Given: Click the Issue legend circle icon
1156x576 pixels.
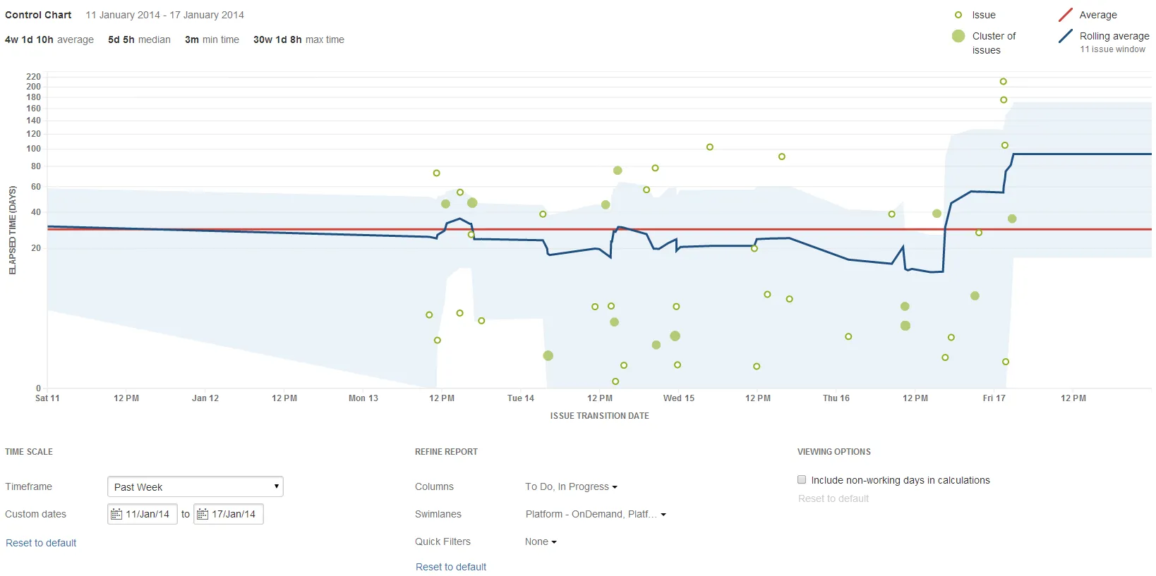Looking at the screenshot, I should pyautogui.click(x=958, y=15).
